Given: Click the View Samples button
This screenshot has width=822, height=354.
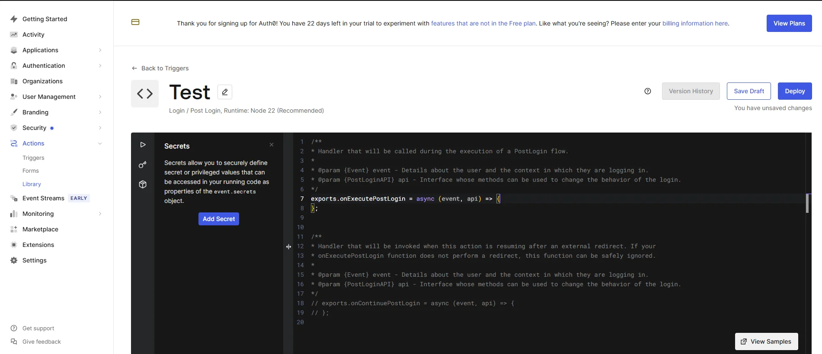Looking at the screenshot, I should pyautogui.click(x=767, y=341).
